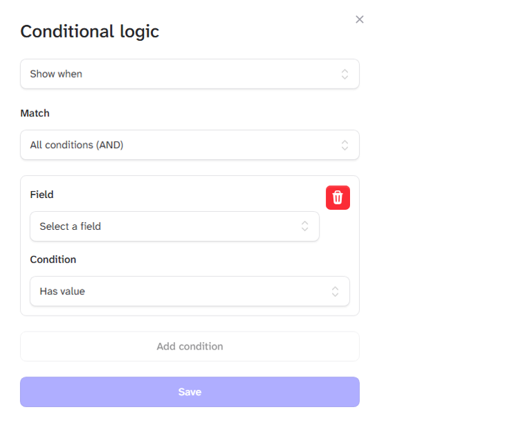523x423 pixels.
Task: Click the Field label
Action: 42,195
